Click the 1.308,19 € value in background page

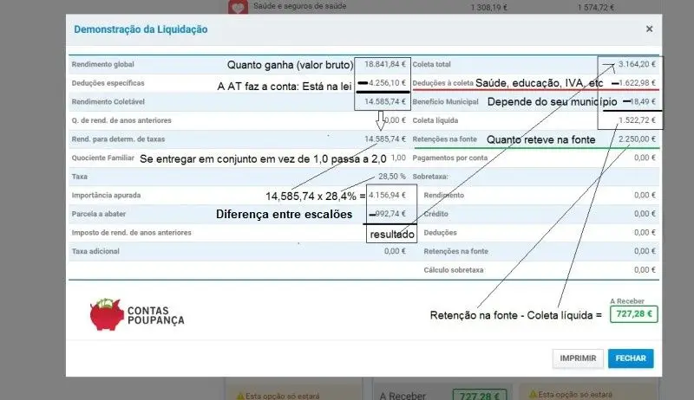[488, 8]
